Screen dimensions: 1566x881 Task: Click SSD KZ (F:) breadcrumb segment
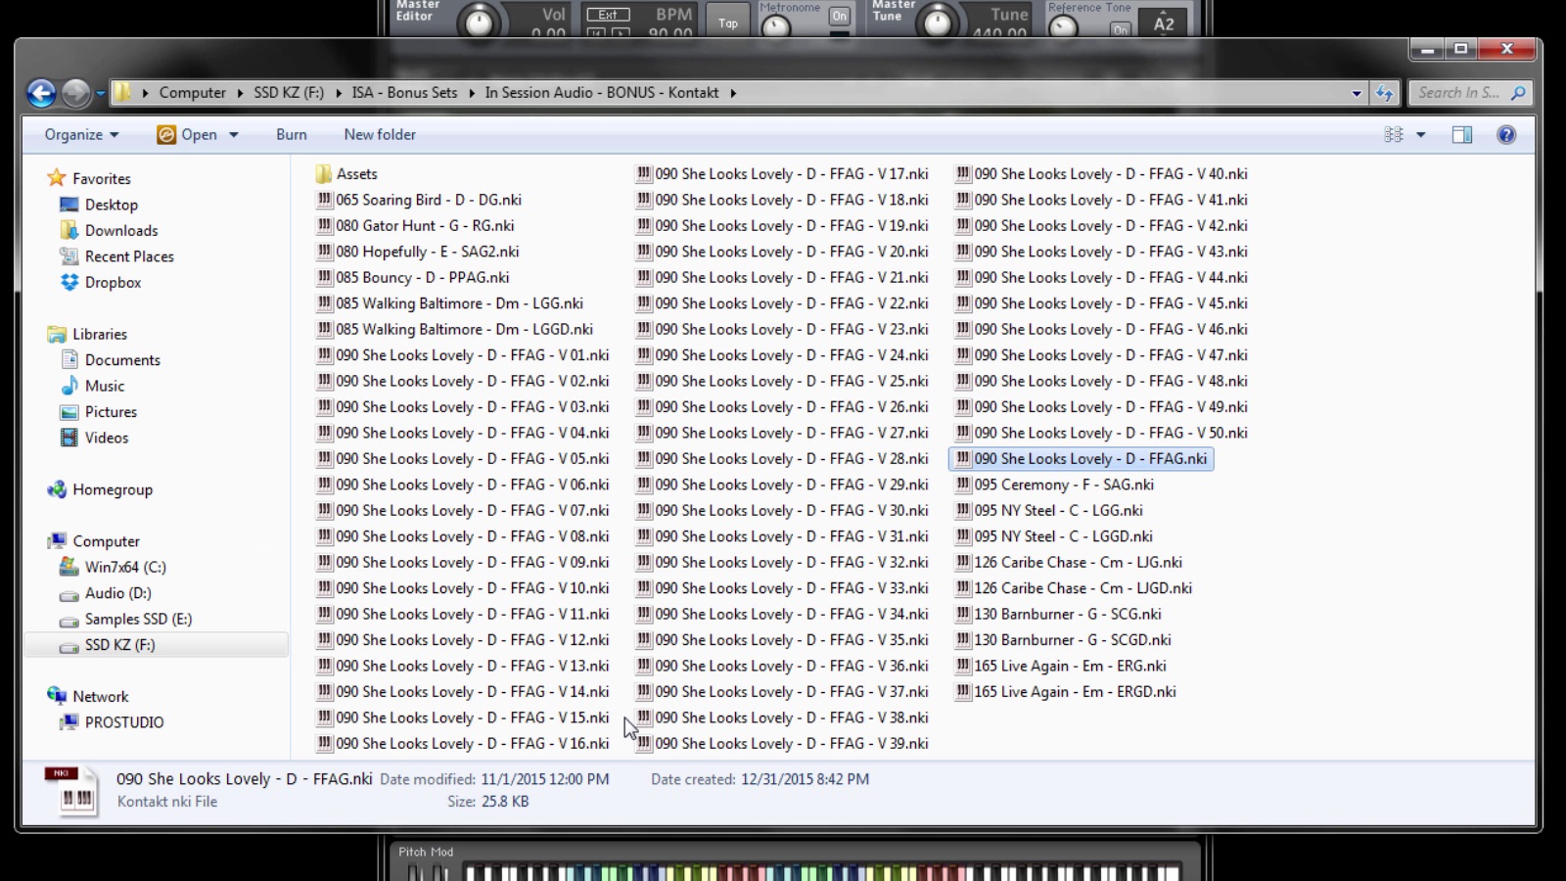pyautogui.click(x=289, y=93)
